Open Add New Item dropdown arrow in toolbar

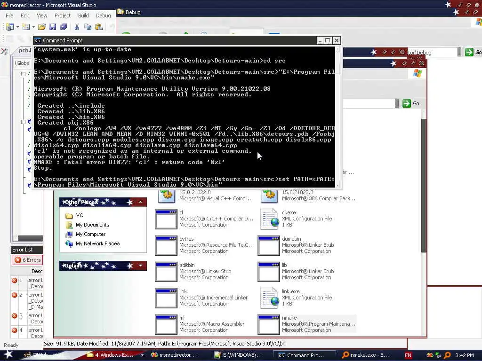click(x=33, y=27)
